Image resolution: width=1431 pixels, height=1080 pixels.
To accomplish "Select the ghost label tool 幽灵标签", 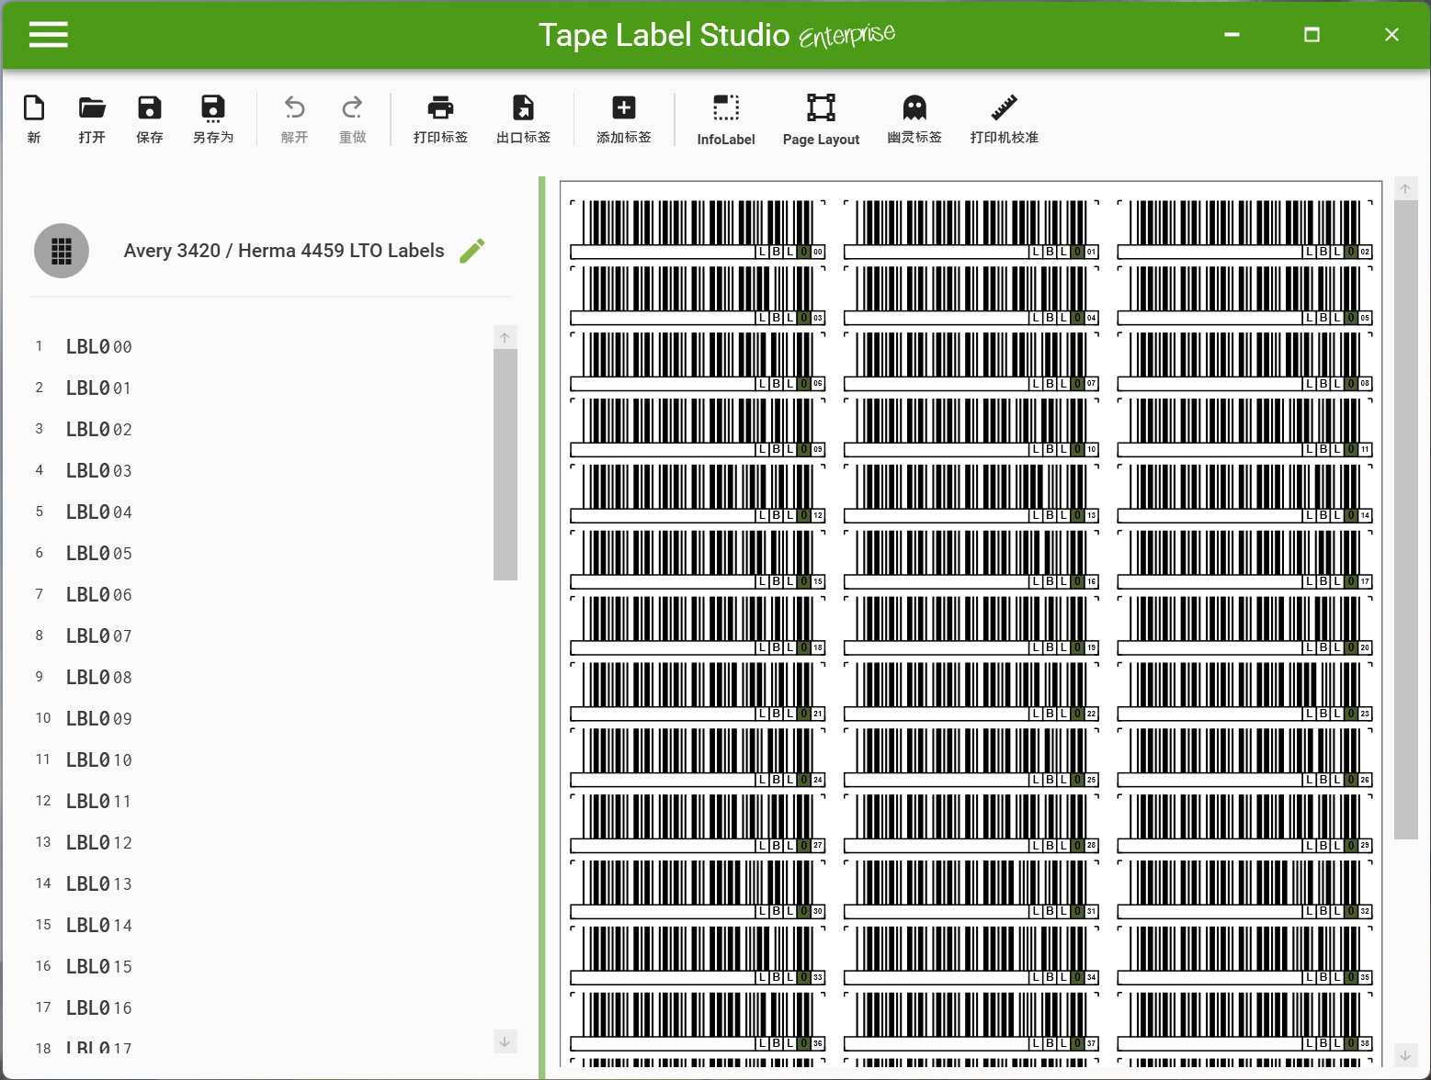I will [914, 119].
